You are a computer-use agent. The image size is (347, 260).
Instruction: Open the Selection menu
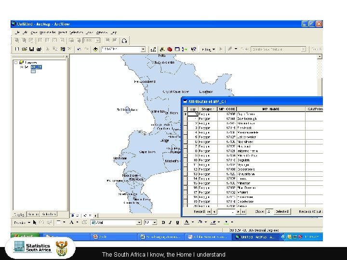click(76, 33)
